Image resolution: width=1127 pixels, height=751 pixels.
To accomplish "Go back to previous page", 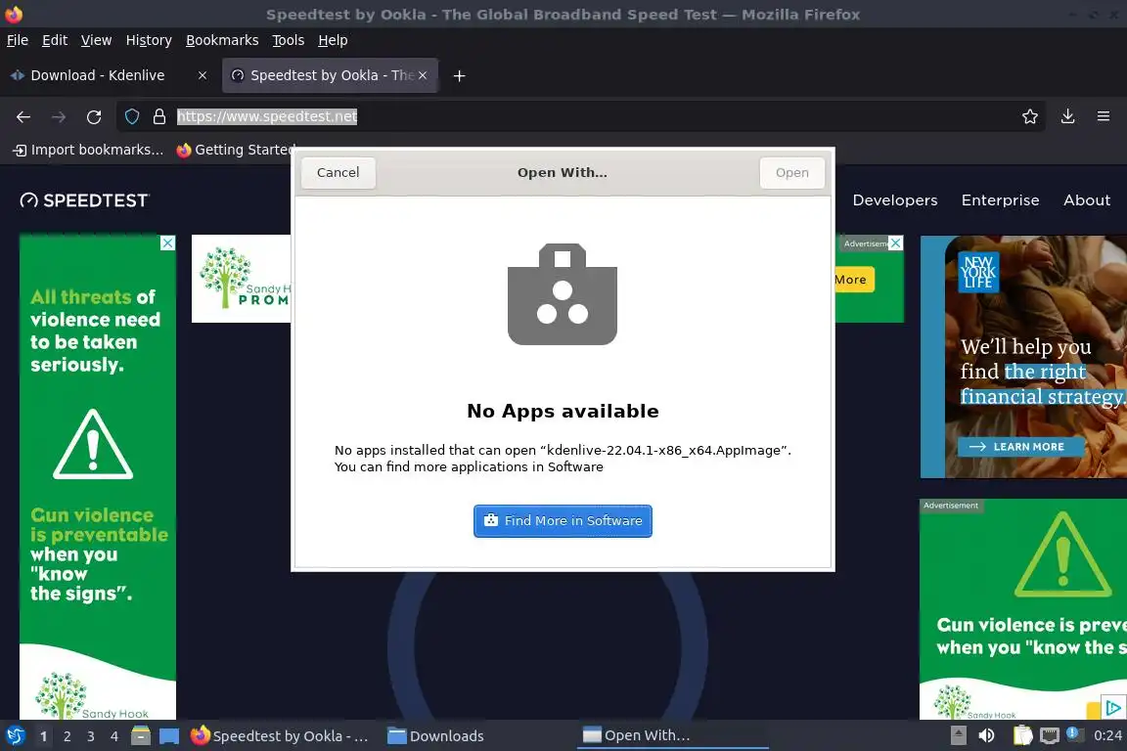I will pyautogui.click(x=23, y=116).
